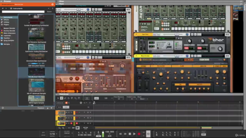The width and height of the screenshot is (246, 138).
Task: Click the Search button in Browser
Action: click(x=49, y=12)
